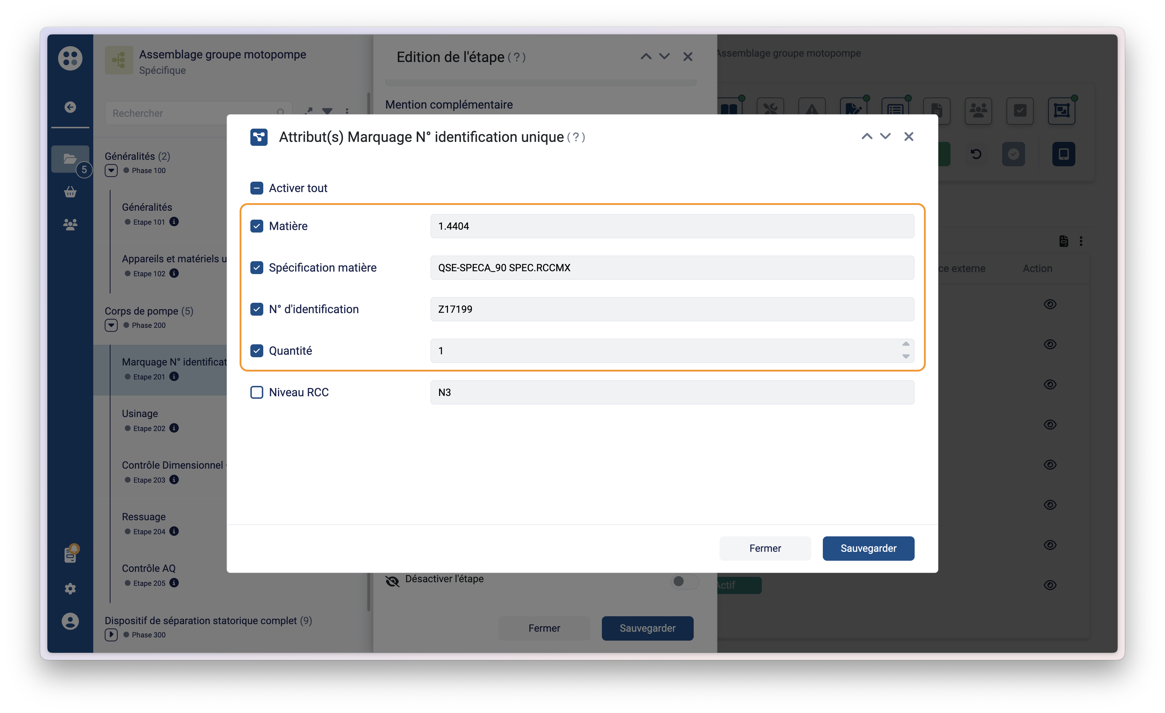Uncheck the Matière checkbox
Screen dimensions: 1165x713
click(257, 226)
